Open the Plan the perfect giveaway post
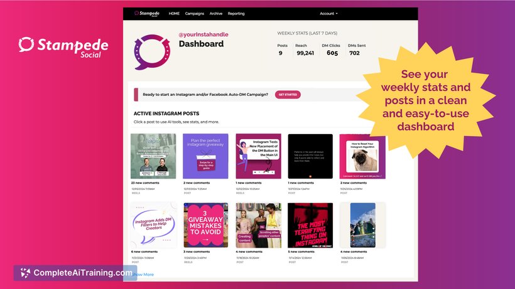Image resolution: width=515 pixels, height=289 pixels. pyautogui.click(x=205, y=156)
